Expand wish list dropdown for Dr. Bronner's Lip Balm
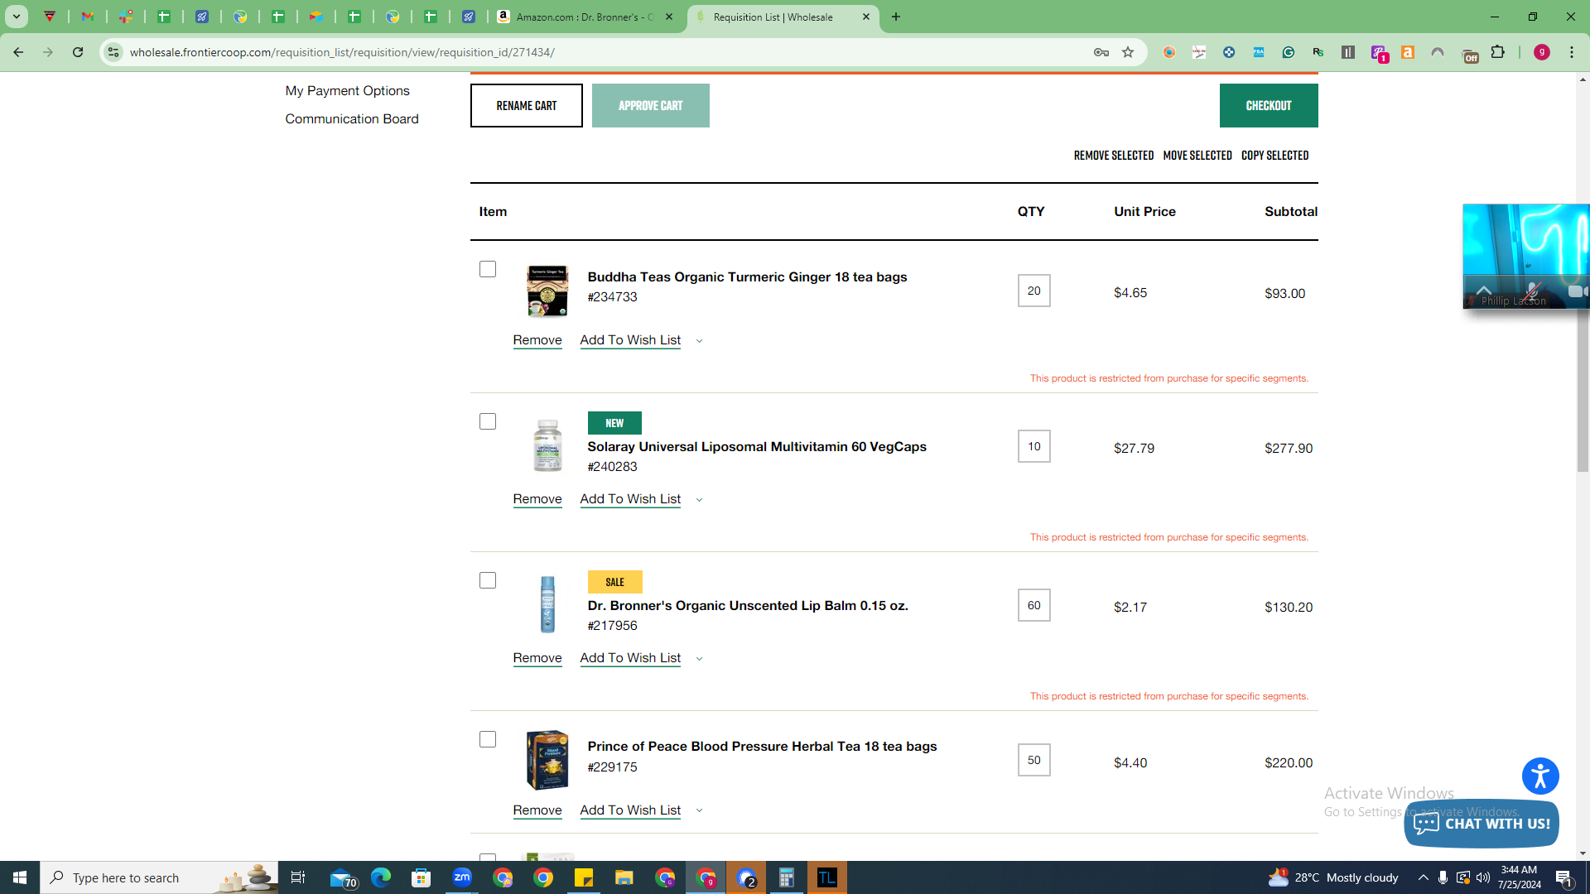The image size is (1590, 894). tap(699, 659)
